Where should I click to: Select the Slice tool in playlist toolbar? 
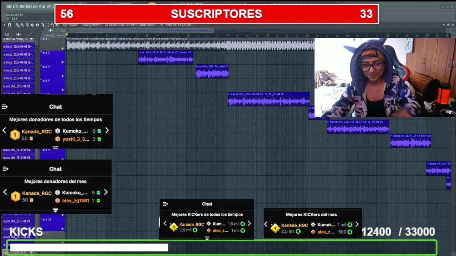pyautogui.click(x=42, y=25)
